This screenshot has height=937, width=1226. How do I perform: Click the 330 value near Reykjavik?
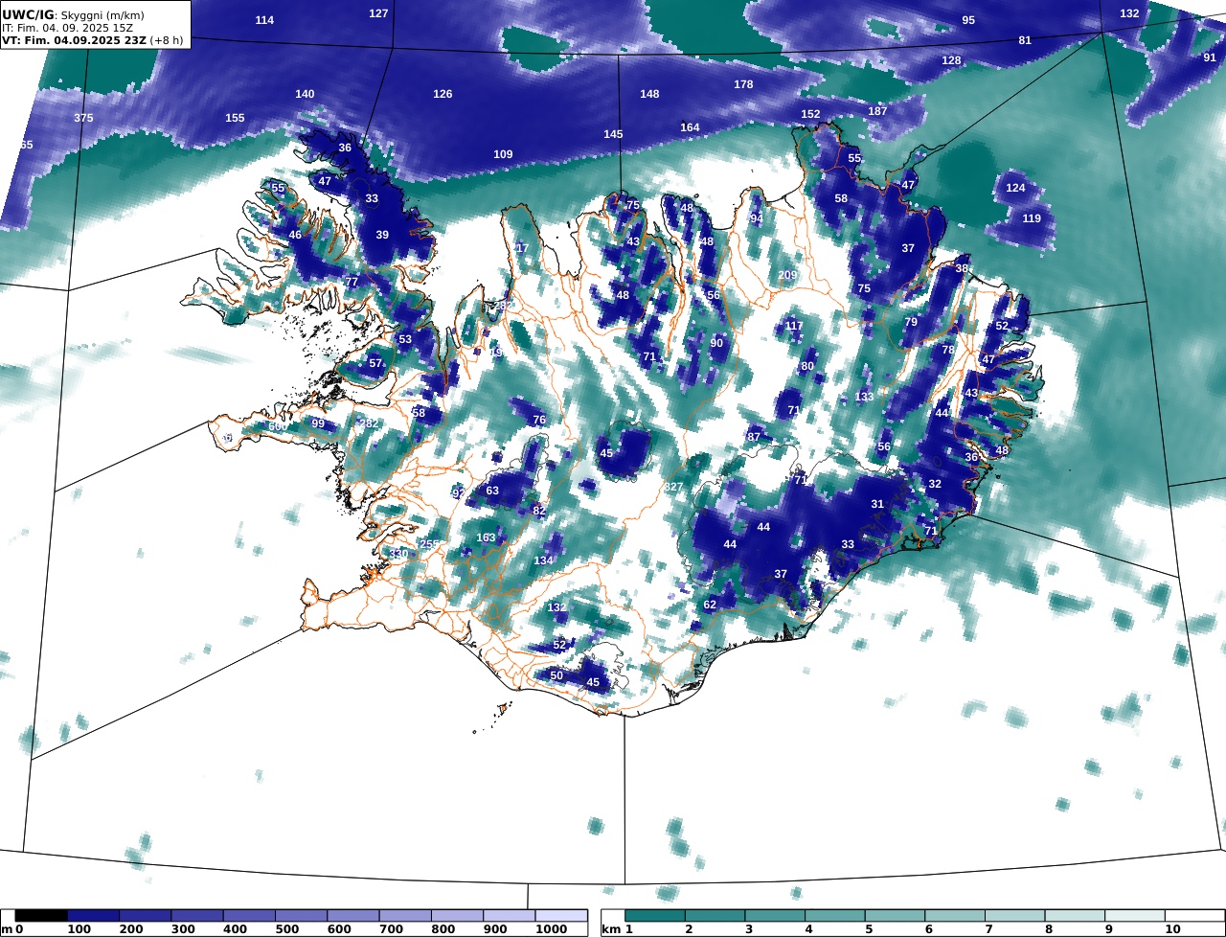(398, 554)
